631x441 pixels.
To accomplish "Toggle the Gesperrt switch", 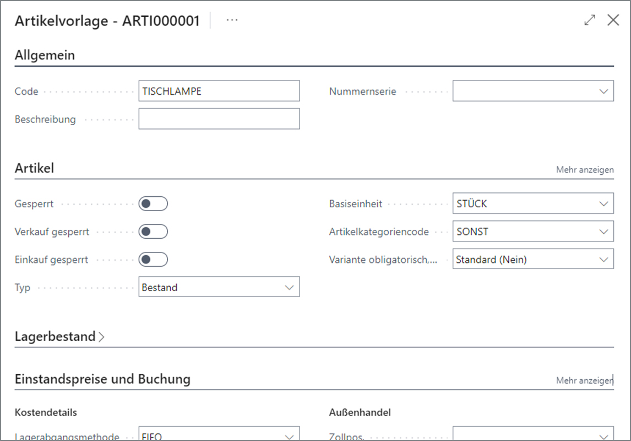I will pyautogui.click(x=153, y=204).
